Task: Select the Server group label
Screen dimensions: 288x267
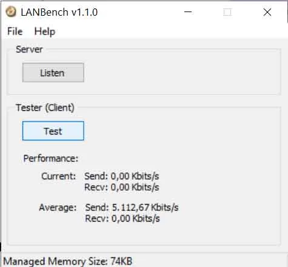Action: [x=29, y=50]
